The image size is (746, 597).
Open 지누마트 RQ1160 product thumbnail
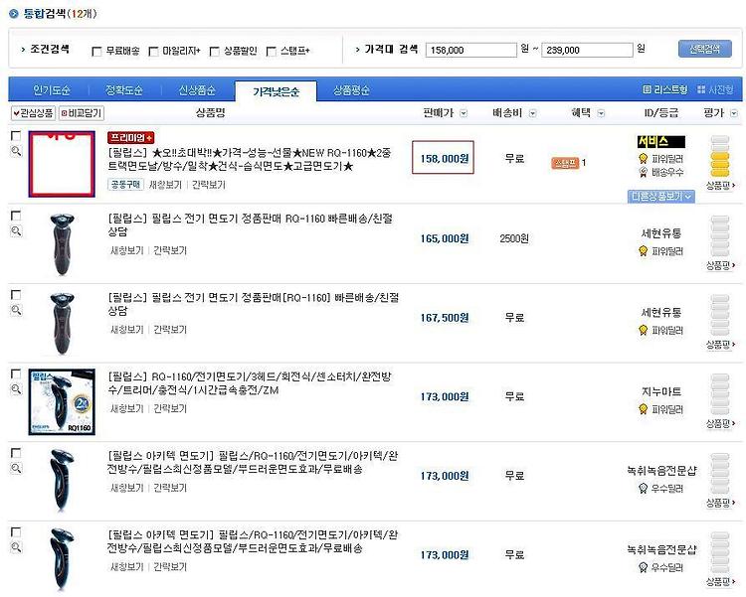click(x=62, y=401)
